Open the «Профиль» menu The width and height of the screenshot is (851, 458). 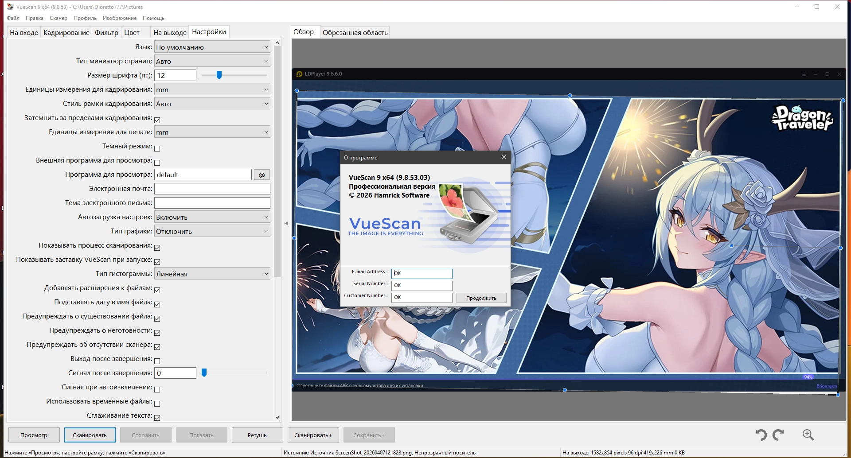(x=85, y=18)
